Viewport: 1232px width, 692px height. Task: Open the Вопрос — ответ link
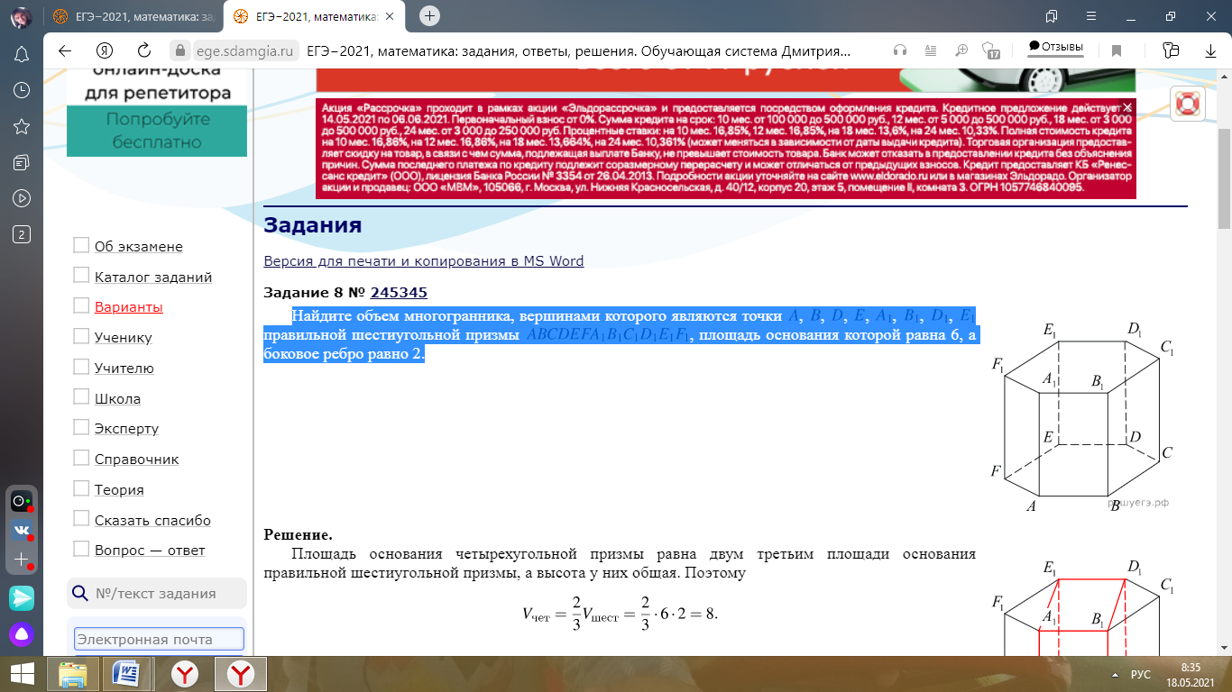click(150, 551)
